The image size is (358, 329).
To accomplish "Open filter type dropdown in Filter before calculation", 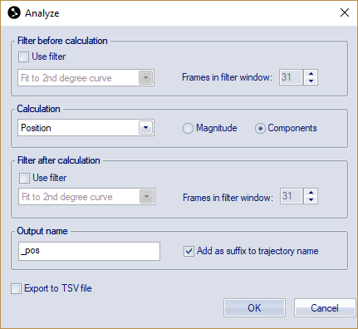I will [145, 78].
